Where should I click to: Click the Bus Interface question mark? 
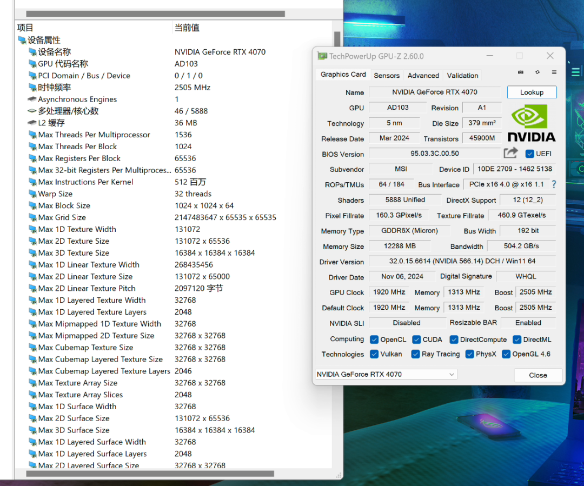554,184
